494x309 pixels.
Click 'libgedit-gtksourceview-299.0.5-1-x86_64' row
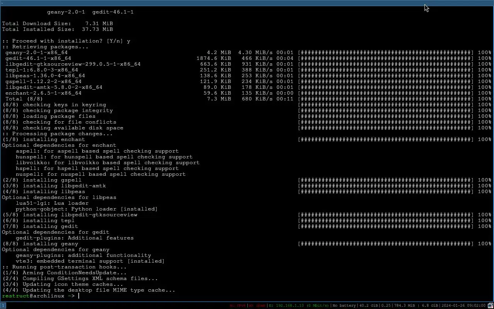(x=248, y=64)
